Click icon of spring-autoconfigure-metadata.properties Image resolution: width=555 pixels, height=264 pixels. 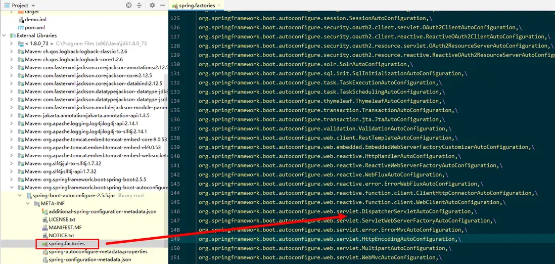44,251
